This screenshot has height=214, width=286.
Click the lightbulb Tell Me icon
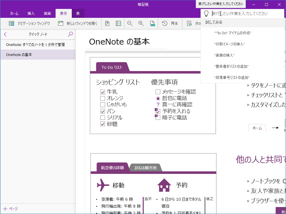[206, 13]
